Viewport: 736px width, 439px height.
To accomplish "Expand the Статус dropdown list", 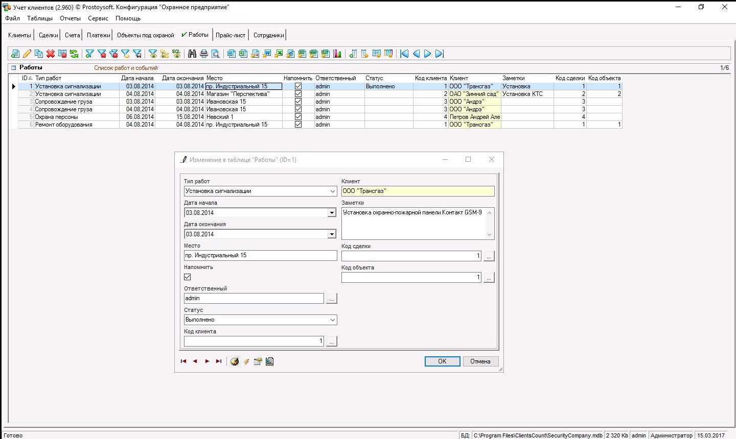I will [x=332, y=320].
